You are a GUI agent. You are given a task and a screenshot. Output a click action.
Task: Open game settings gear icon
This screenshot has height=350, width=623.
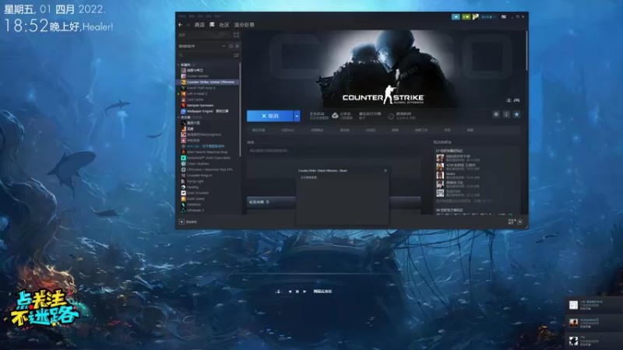[x=496, y=114]
